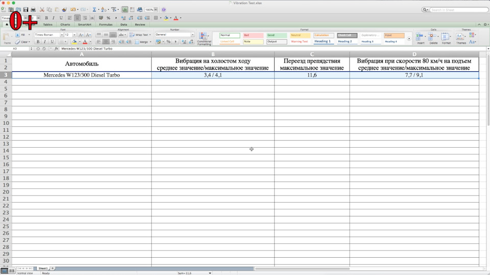Screen dimensions: 490x275
Task: Expand the cell styles gallery arrow
Action: point(409,39)
